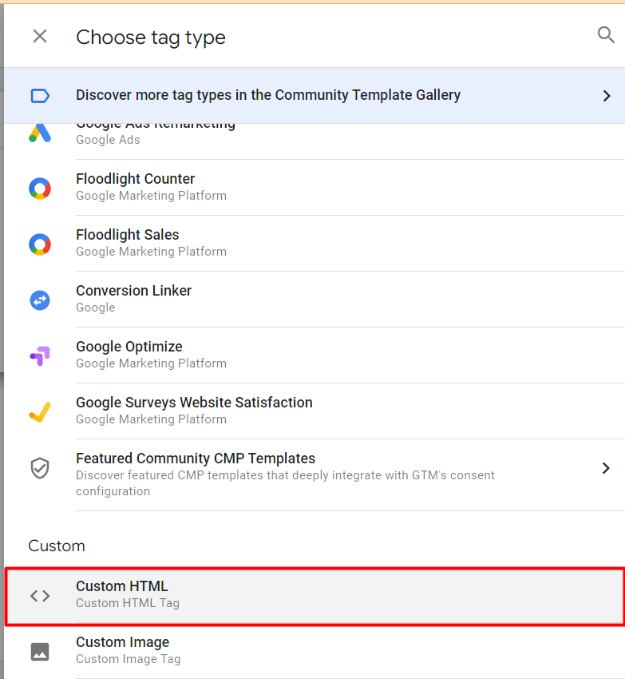Close the Choose tag type panel
Image resolution: width=625 pixels, height=679 pixels.
tap(40, 36)
